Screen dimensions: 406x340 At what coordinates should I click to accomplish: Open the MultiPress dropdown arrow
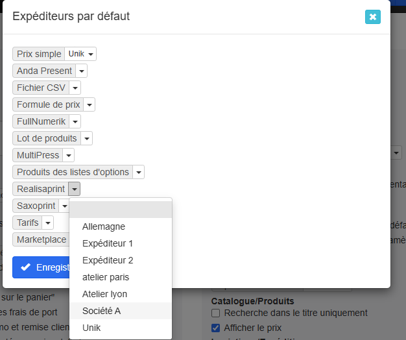tap(69, 155)
